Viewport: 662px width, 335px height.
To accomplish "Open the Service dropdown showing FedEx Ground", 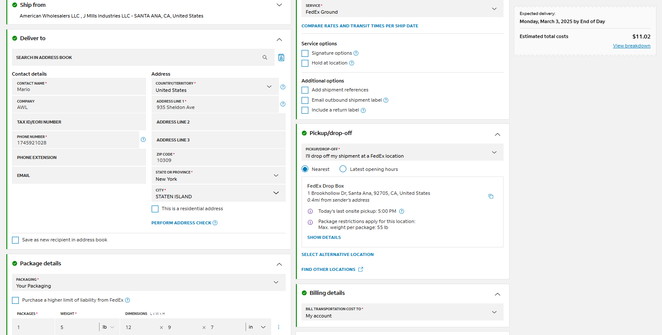I will (402, 9).
